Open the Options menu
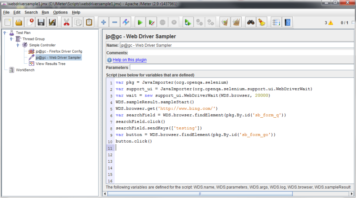Image resolution: width=356 pixels, height=198 pixels. 60,12
